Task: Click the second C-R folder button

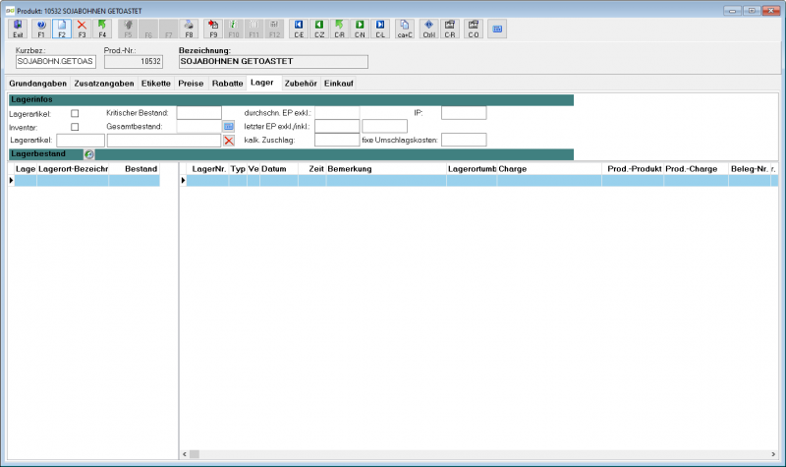Action: coord(450,29)
